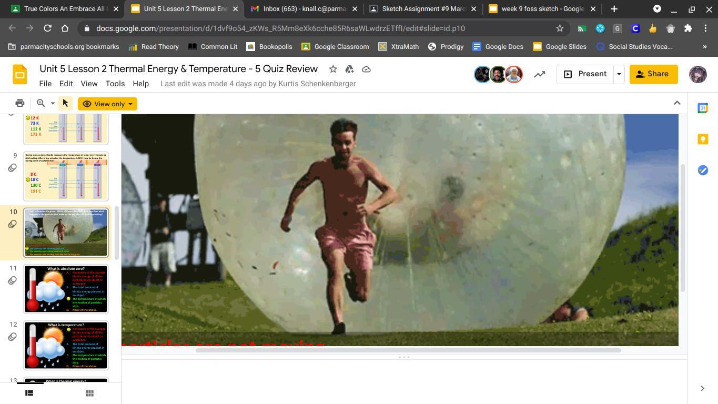Close the Inbox Gmail tab
718x404 pixels.
[x=355, y=9]
